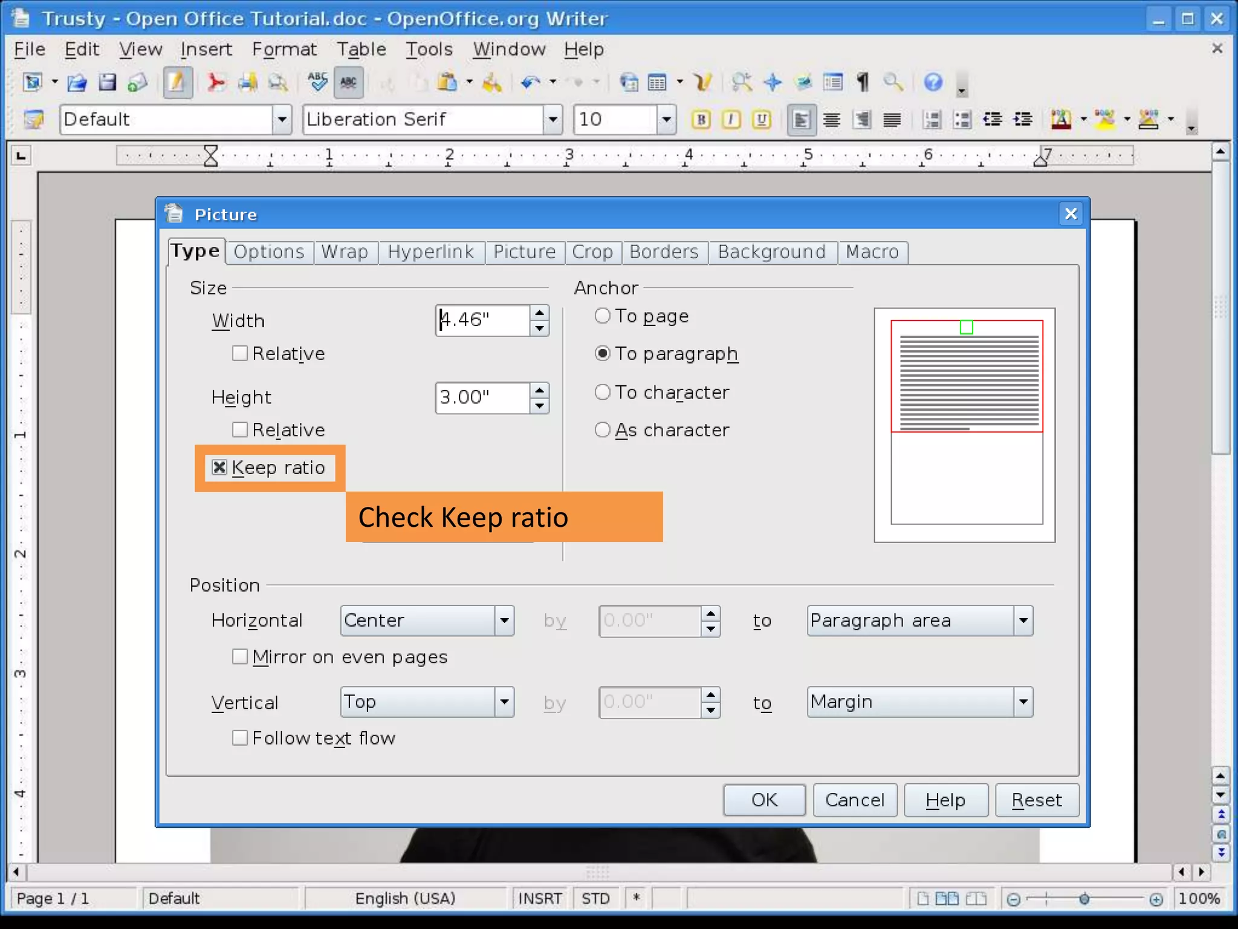Click the Export as PDF icon

(216, 82)
